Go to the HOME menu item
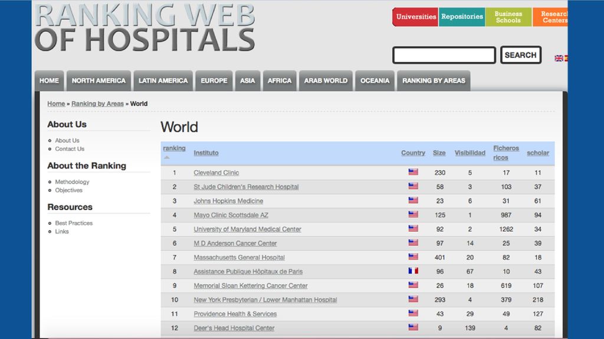604x339 pixels. (x=50, y=81)
